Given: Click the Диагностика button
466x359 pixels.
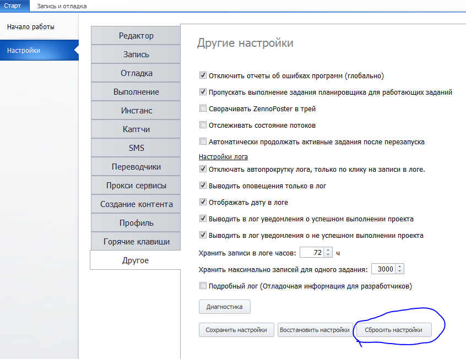Looking at the screenshot, I should point(224,307).
